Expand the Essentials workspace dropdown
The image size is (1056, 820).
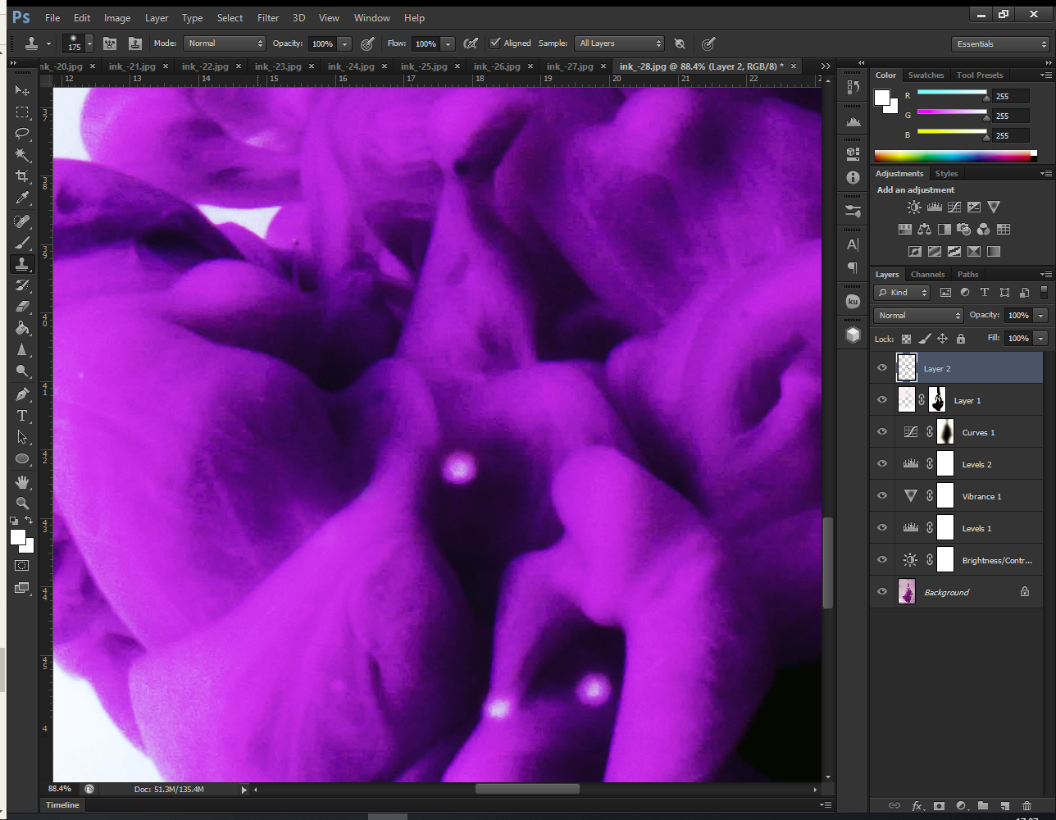point(1001,44)
